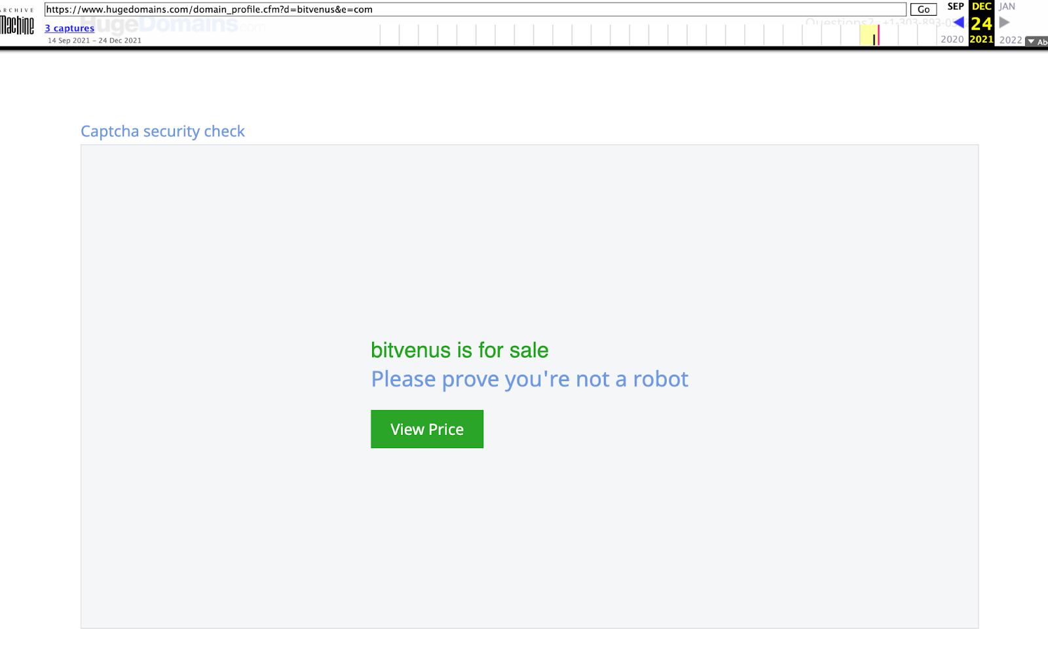
Task: Click the View Price button
Action: point(427,429)
